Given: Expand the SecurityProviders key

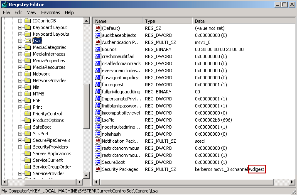Looking at the screenshot, I should click(x=20, y=147).
